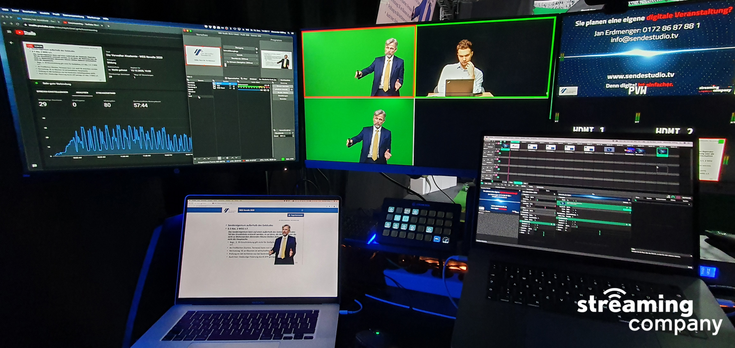The height and width of the screenshot is (348, 735).
Task: Click the OBS Programm output view
Action: point(276,60)
